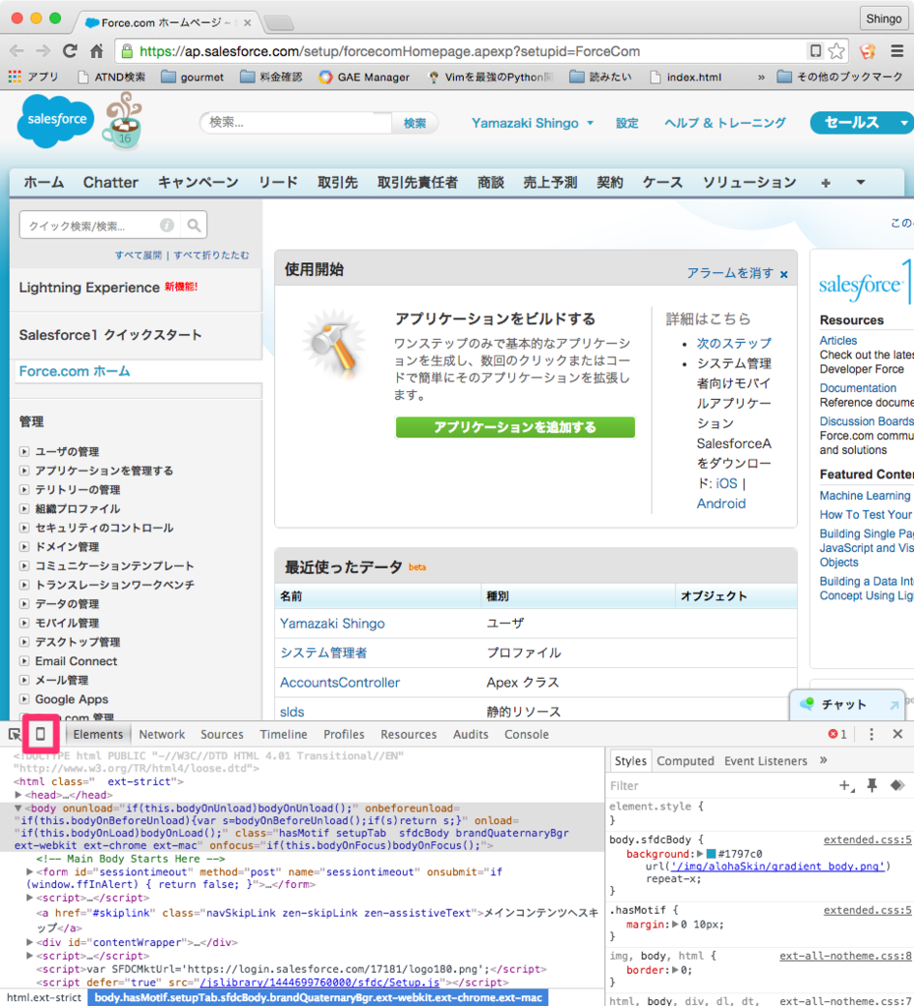Click the Salesforce cloud logo
914x1006 pixels.
tap(56, 120)
